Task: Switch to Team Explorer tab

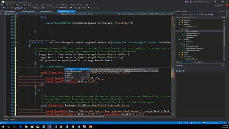Action: tap(199, 62)
